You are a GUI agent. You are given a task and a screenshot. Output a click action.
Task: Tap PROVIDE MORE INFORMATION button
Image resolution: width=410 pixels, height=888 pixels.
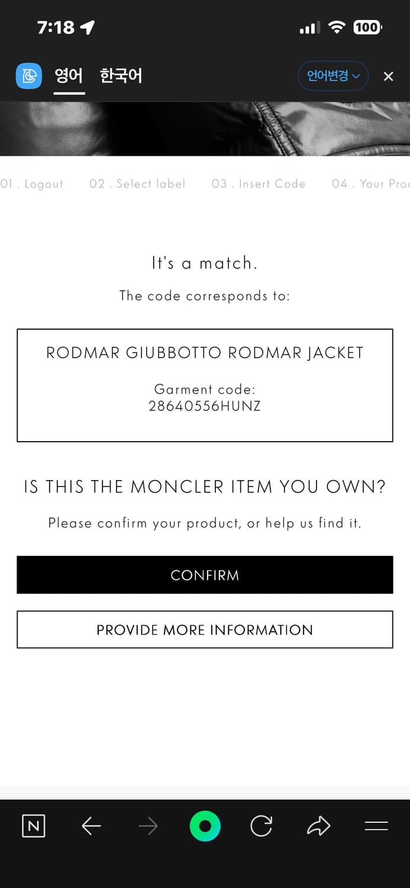coord(205,629)
